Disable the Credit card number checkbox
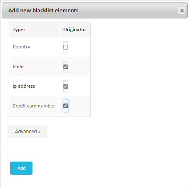The height and width of the screenshot is (187, 189). (66, 106)
